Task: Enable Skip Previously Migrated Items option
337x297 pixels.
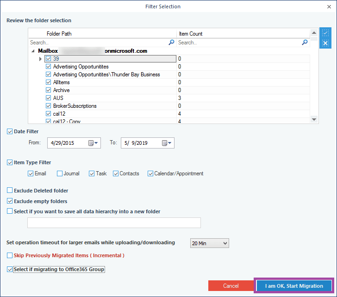Action: point(10,255)
